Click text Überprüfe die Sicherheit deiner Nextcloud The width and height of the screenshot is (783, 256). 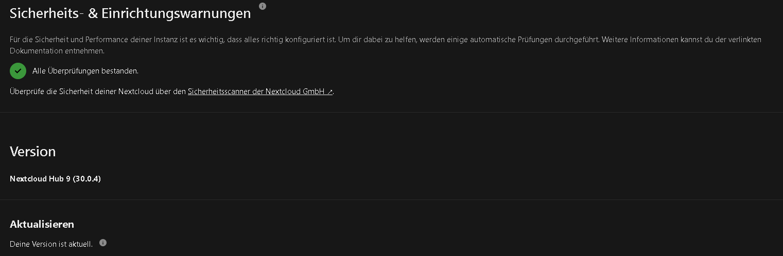[81, 92]
